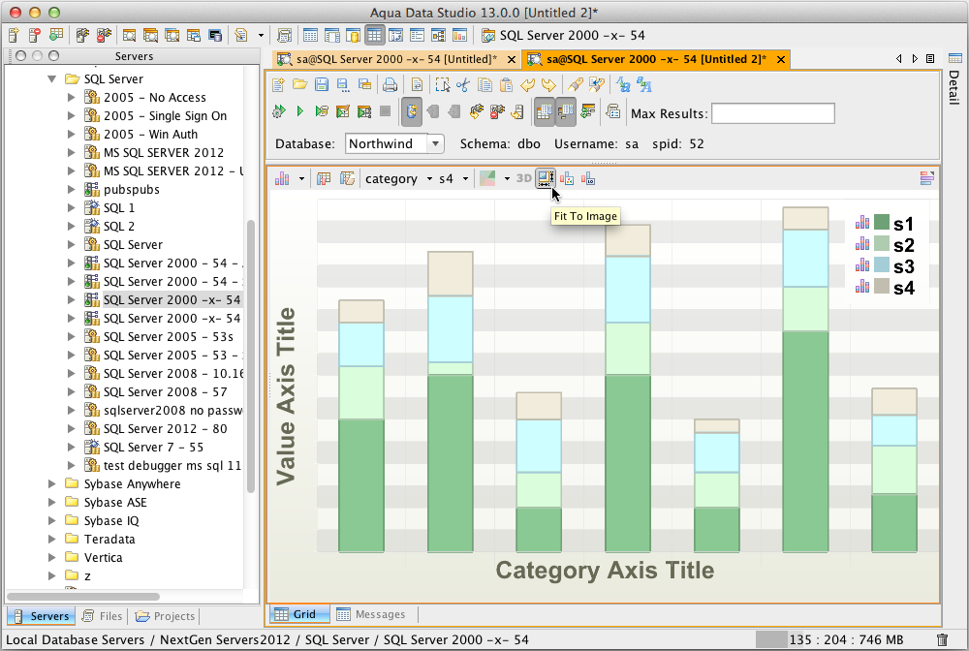Click the Save As icon
969x651 pixels.
tap(343, 84)
